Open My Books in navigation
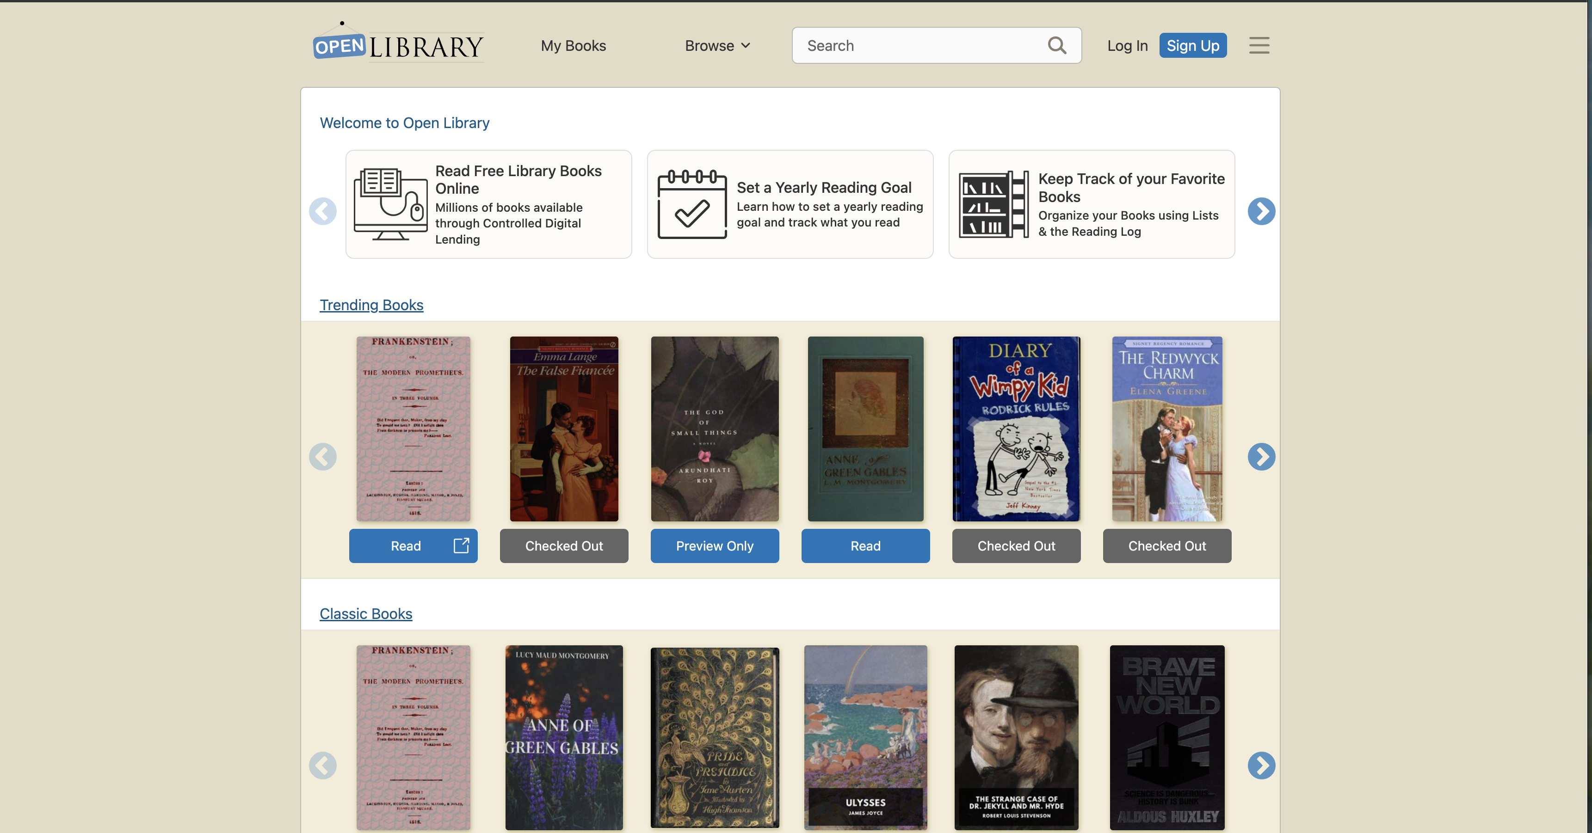This screenshot has width=1592, height=833. 573,46
